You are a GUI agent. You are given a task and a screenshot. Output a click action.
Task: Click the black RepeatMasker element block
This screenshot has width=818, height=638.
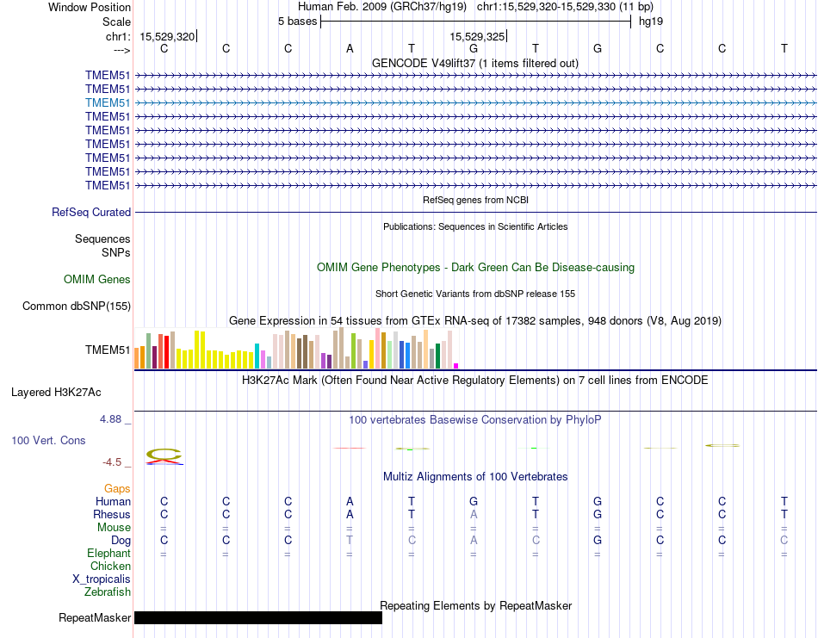pos(258,617)
